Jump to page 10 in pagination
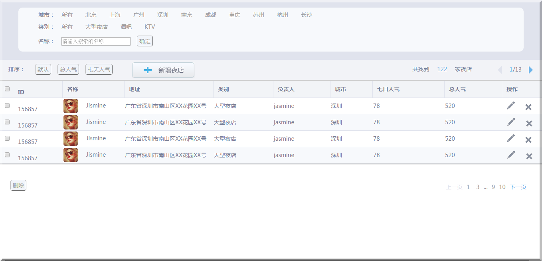Screen dimensions: 542x261 click(x=502, y=187)
